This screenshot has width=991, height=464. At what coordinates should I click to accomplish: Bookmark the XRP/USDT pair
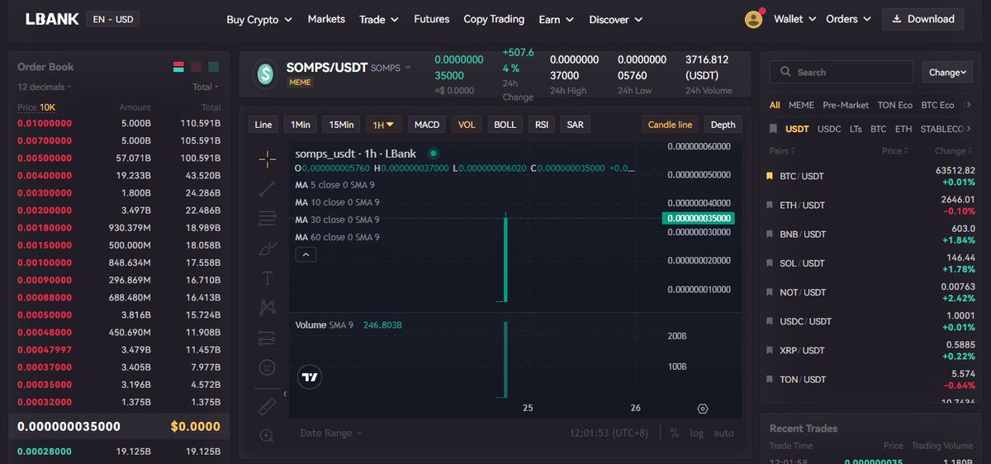point(771,350)
